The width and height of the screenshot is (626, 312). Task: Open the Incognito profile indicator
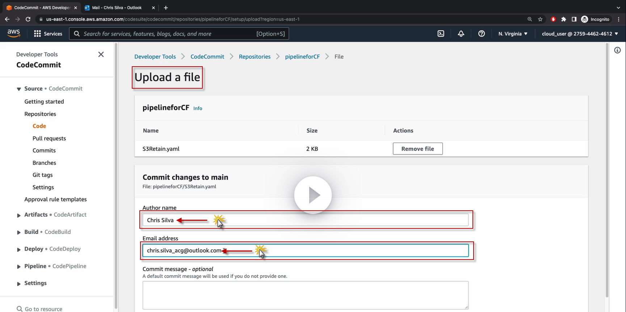pyautogui.click(x=595, y=19)
